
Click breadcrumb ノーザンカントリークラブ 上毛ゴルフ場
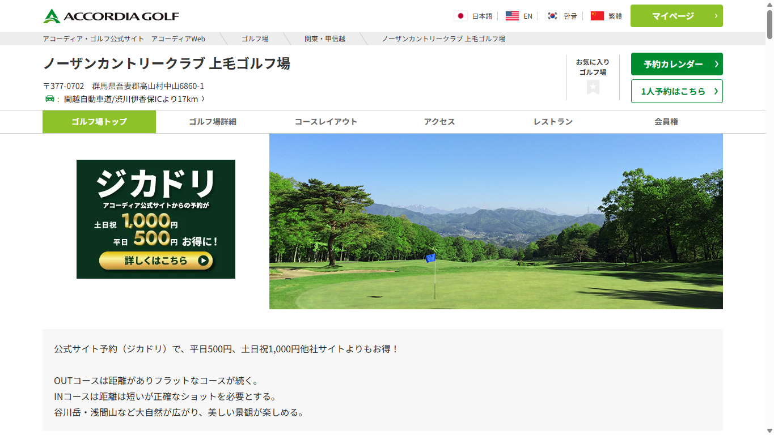point(443,39)
